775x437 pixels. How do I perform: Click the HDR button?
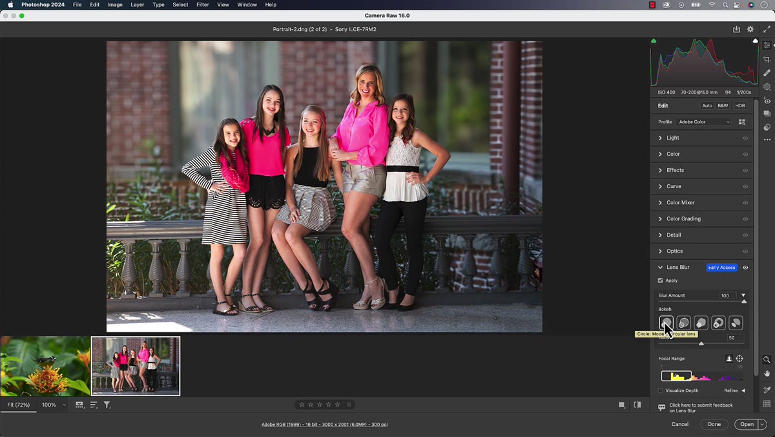pos(740,105)
